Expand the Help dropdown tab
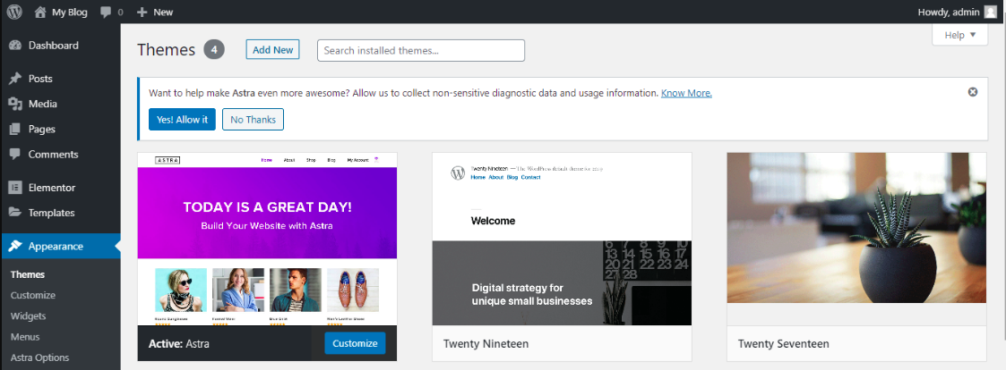1006x370 pixels. (x=959, y=35)
